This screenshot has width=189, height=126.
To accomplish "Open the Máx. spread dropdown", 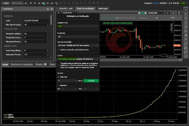I will tap(91, 89).
